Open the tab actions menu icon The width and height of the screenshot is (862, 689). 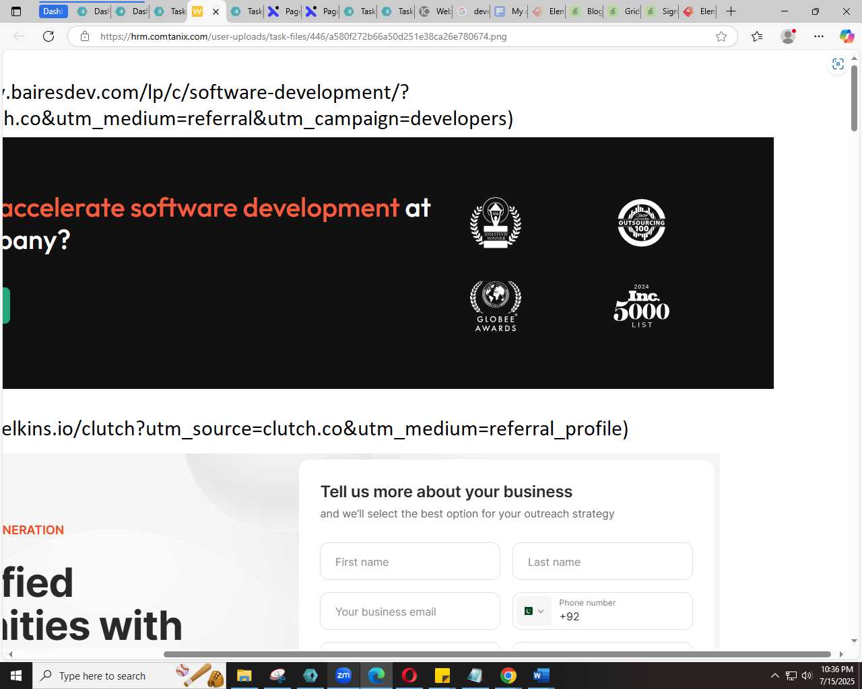pyautogui.click(x=16, y=11)
